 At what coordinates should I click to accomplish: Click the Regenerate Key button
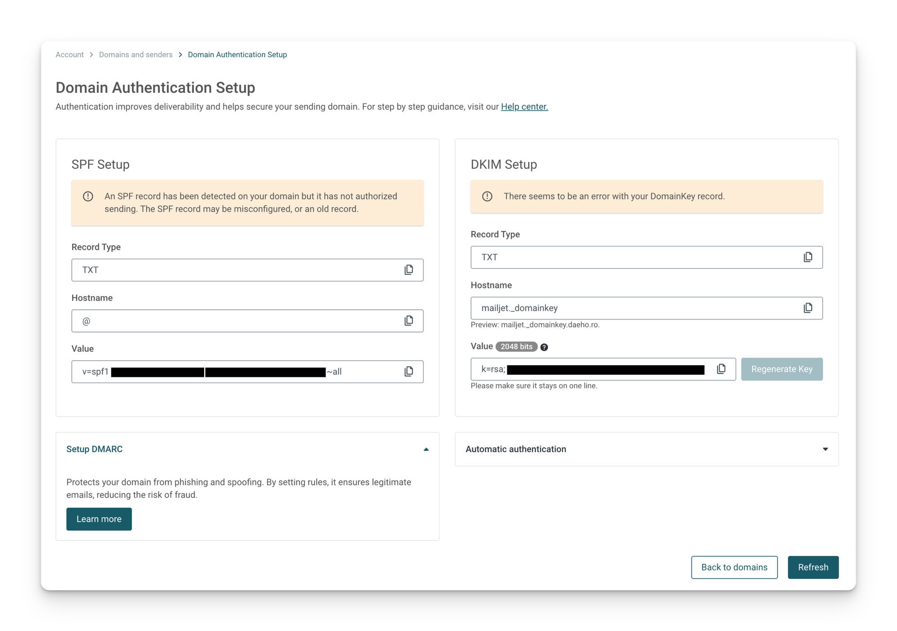[782, 369]
